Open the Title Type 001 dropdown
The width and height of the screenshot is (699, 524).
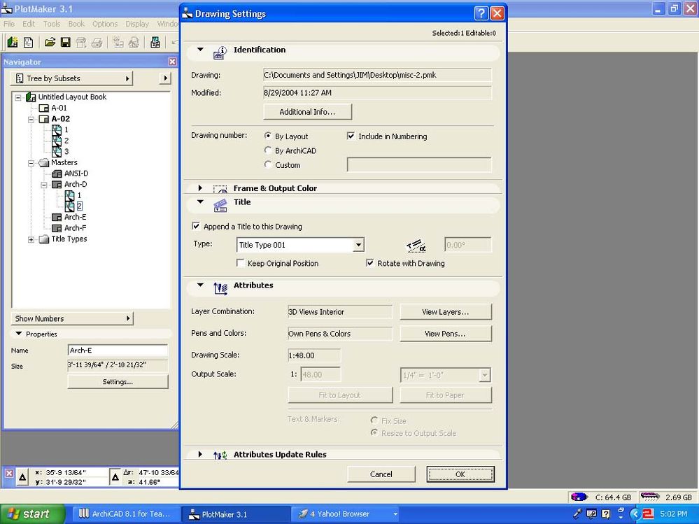click(x=358, y=245)
